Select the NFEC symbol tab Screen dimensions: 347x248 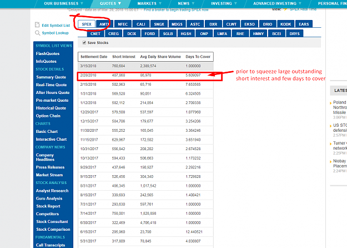pos(123,24)
